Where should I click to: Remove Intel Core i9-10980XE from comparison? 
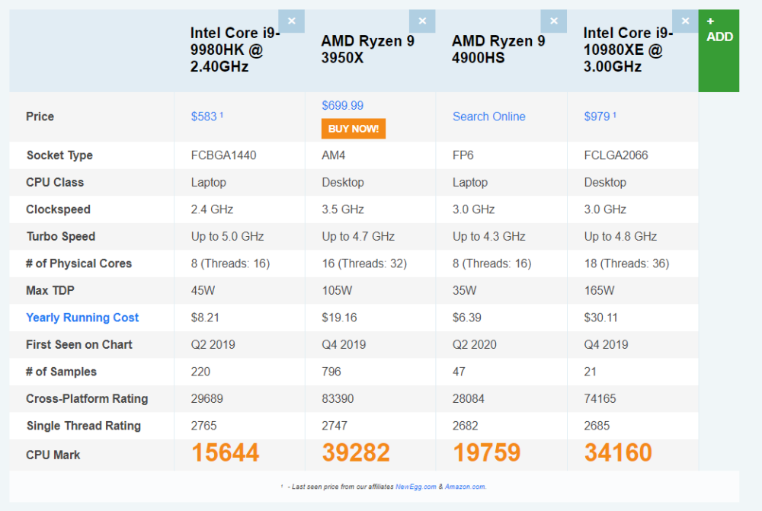(685, 21)
